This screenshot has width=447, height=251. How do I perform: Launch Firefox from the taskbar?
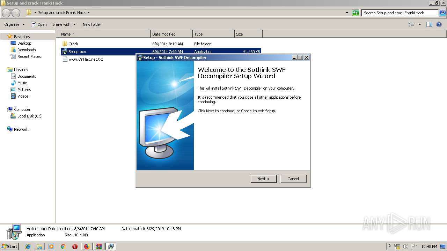87,246
